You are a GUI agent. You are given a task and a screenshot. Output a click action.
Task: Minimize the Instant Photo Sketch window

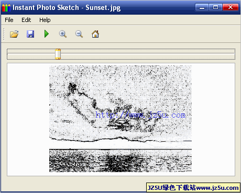[202, 7]
